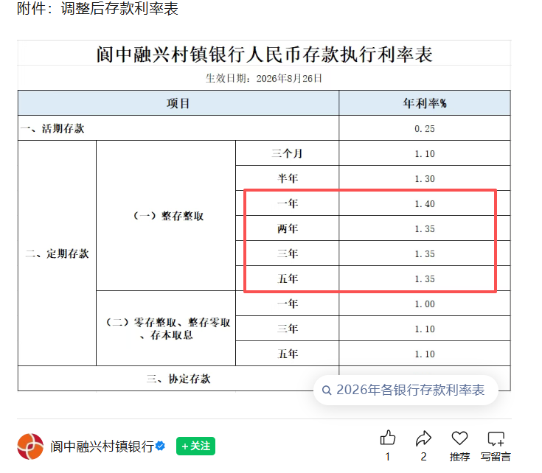Click the like count 1
This screenshot has height=473, width=542.
click(387, 457)
